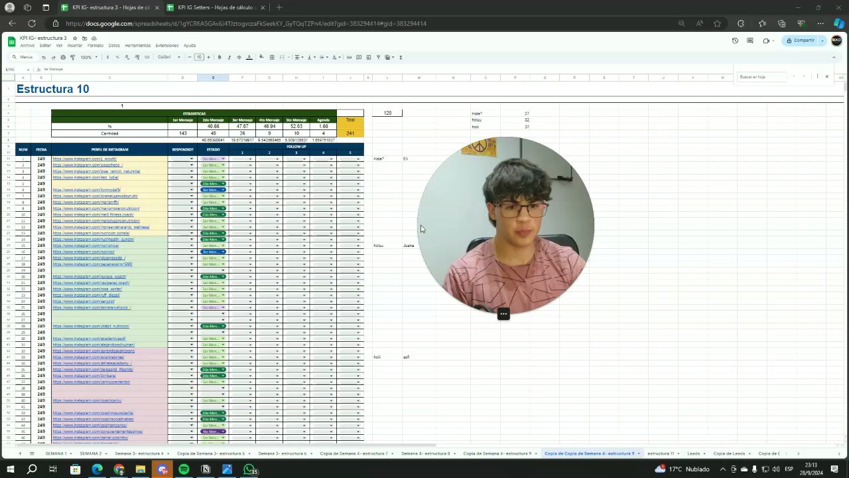Open three-dot options under webcam bubble
849x478 pixels.
[x=503, y=314]
